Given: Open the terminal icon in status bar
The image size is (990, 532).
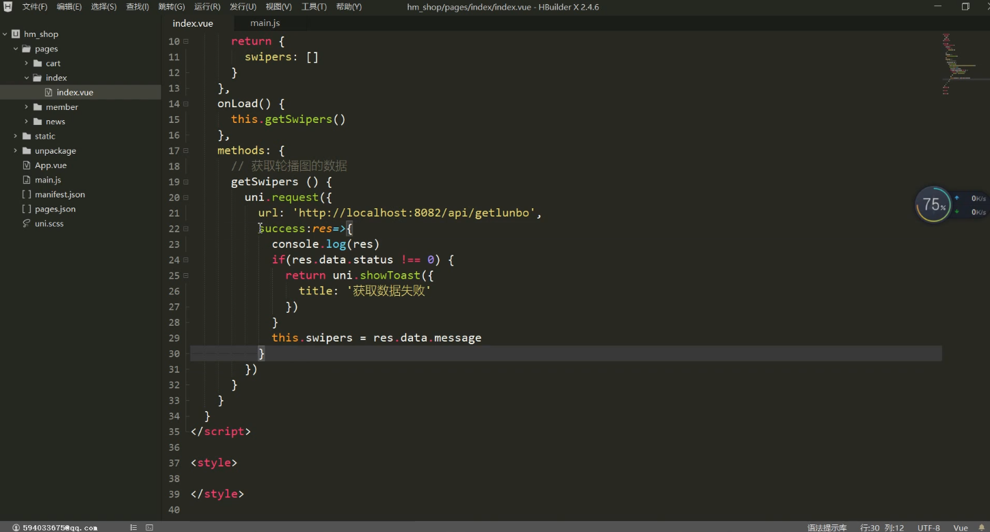Looking at the screenshot, I should click(149, 527).
